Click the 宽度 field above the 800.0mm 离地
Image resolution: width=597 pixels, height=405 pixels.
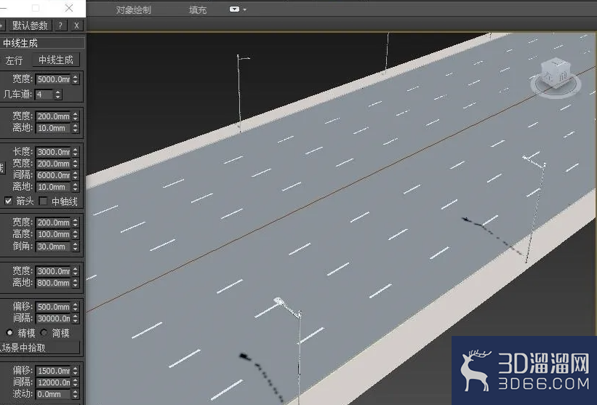point(54,271)
